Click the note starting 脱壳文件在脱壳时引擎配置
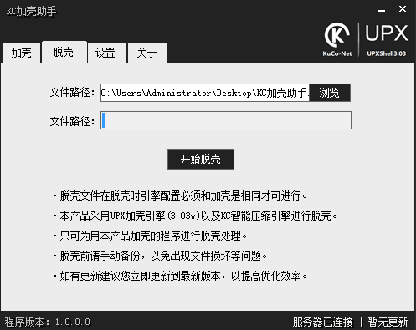This screenshot has height=330, width=416. 180,196
